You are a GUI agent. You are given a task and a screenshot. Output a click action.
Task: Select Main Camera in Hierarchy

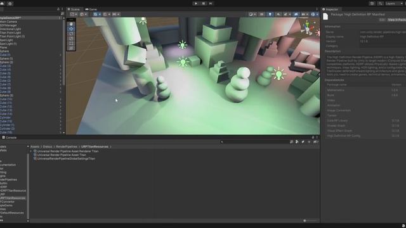[8, 22]
